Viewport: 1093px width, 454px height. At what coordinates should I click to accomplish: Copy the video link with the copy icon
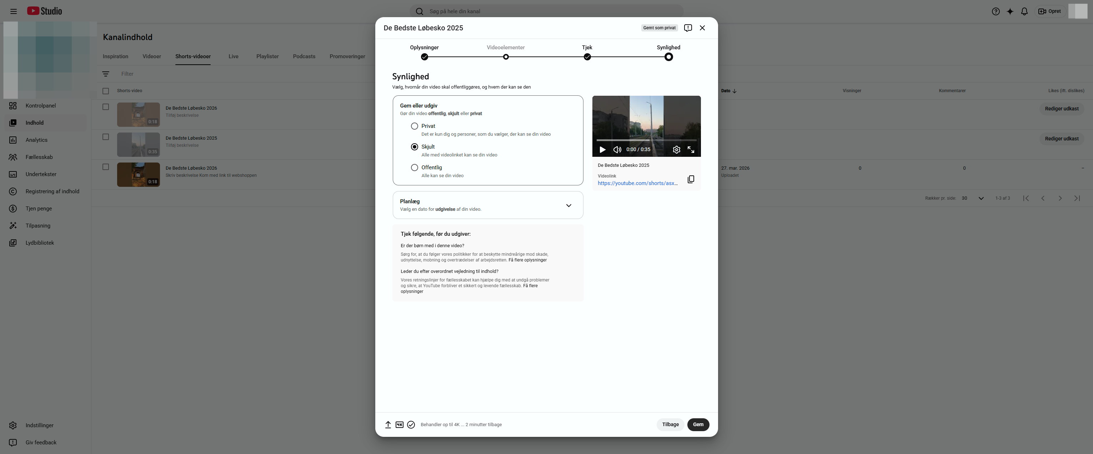691,179
